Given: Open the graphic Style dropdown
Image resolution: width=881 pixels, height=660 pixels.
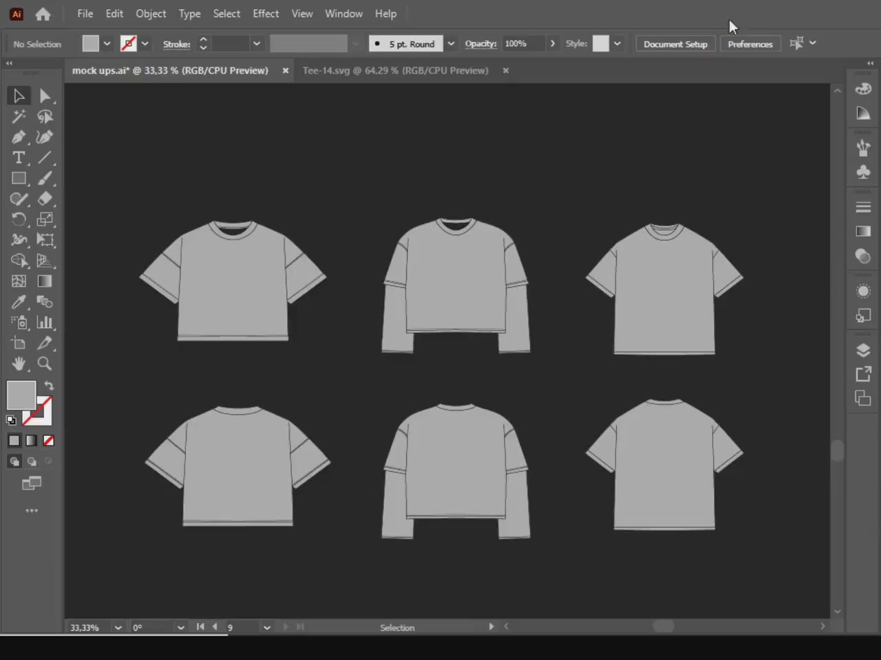Looking at the screenshot, I should click(x=617, y=43).
